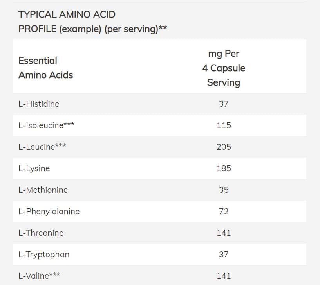Click the L-Histidine value of 37
320x285 pixels.
pos(224,104)
